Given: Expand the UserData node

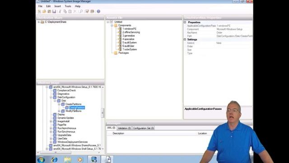Looking at the screenshot, I should point(51,139).
